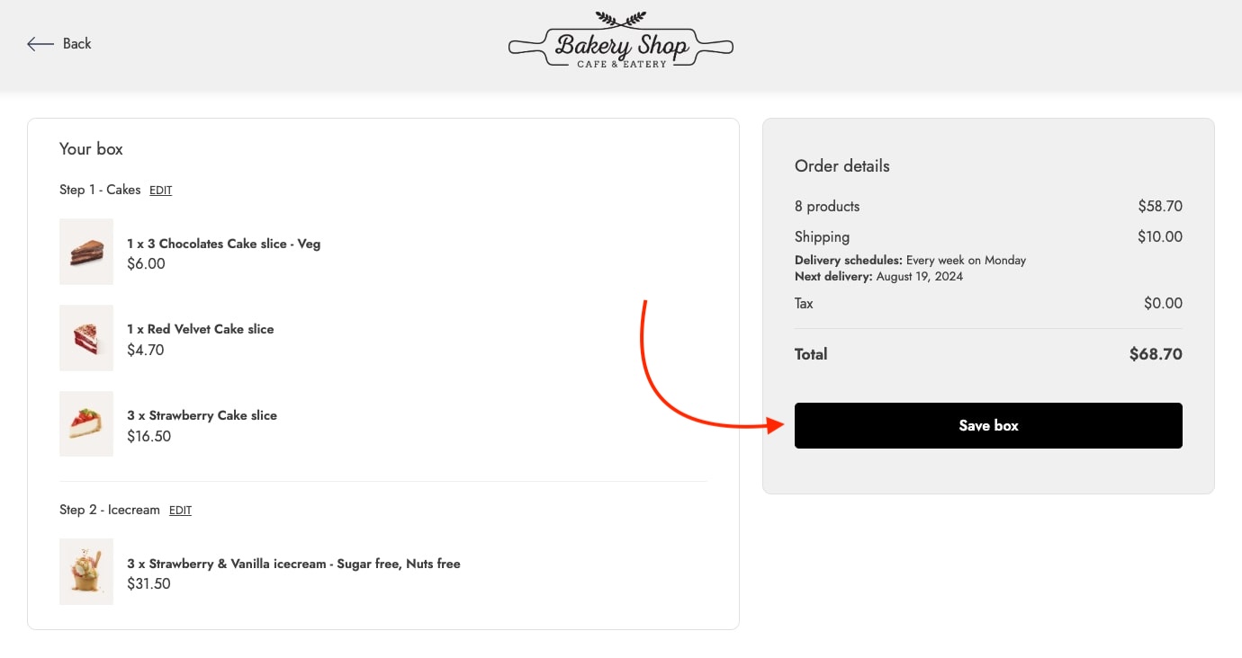1242x658 pixels.
Task: Click the Shipping cost $10.00
Action: point(1159,237)
